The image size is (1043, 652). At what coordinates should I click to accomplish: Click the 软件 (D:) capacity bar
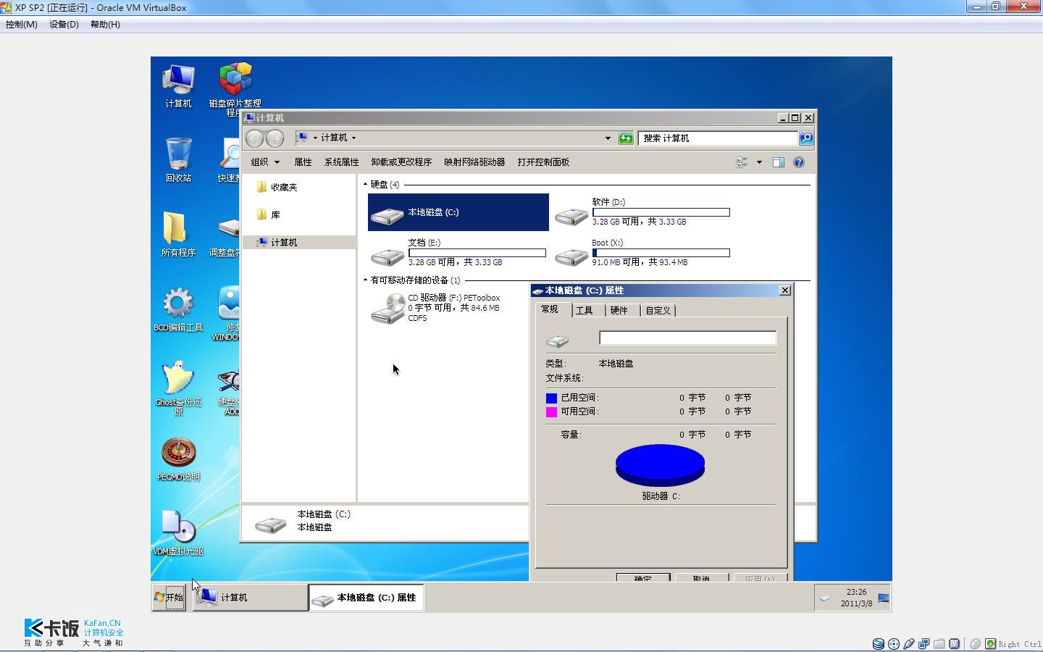tap(661, 212)
